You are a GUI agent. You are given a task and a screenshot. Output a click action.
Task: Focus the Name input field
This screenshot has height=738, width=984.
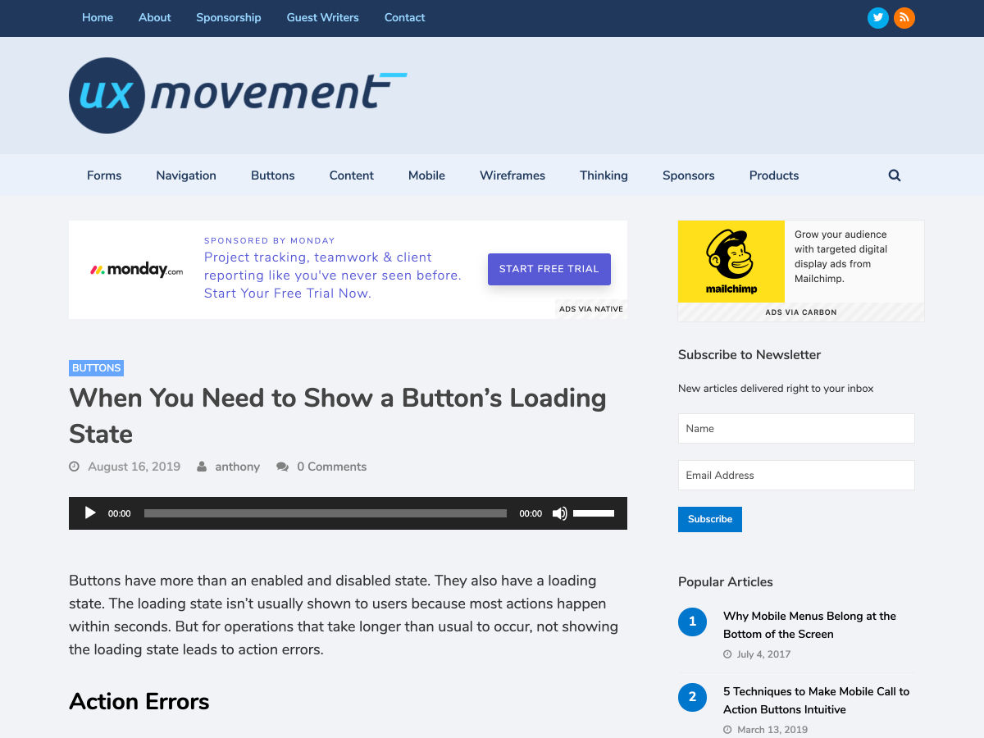(x=795, y=428)
